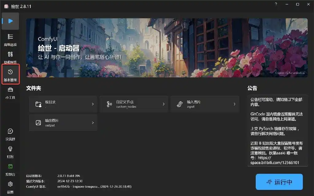314x196 pixels.
Task: Expand 自定义节点 custom_nodes chevron arrow
Action: tap(163, 104)
